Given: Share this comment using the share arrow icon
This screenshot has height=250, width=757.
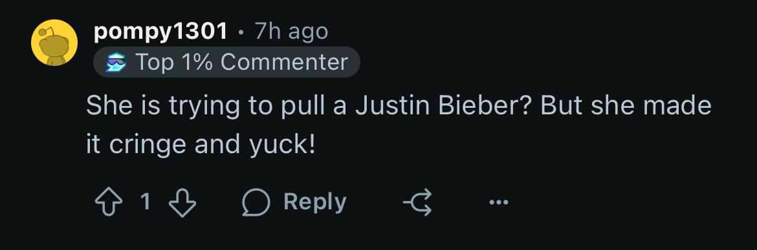Looking at the screenshot, I should (x=417, y=202).
